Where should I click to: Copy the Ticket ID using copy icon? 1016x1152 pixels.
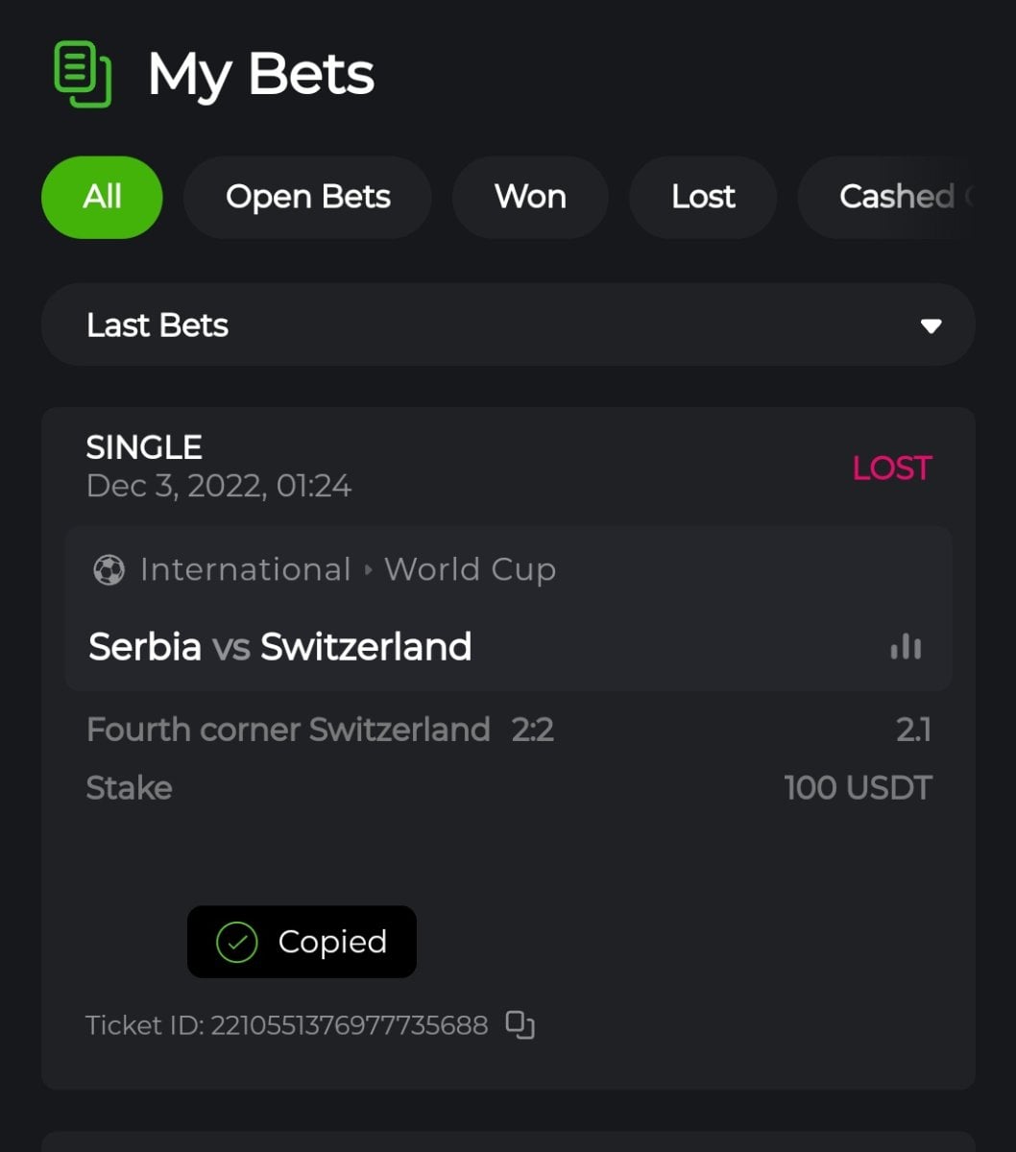520,1025
